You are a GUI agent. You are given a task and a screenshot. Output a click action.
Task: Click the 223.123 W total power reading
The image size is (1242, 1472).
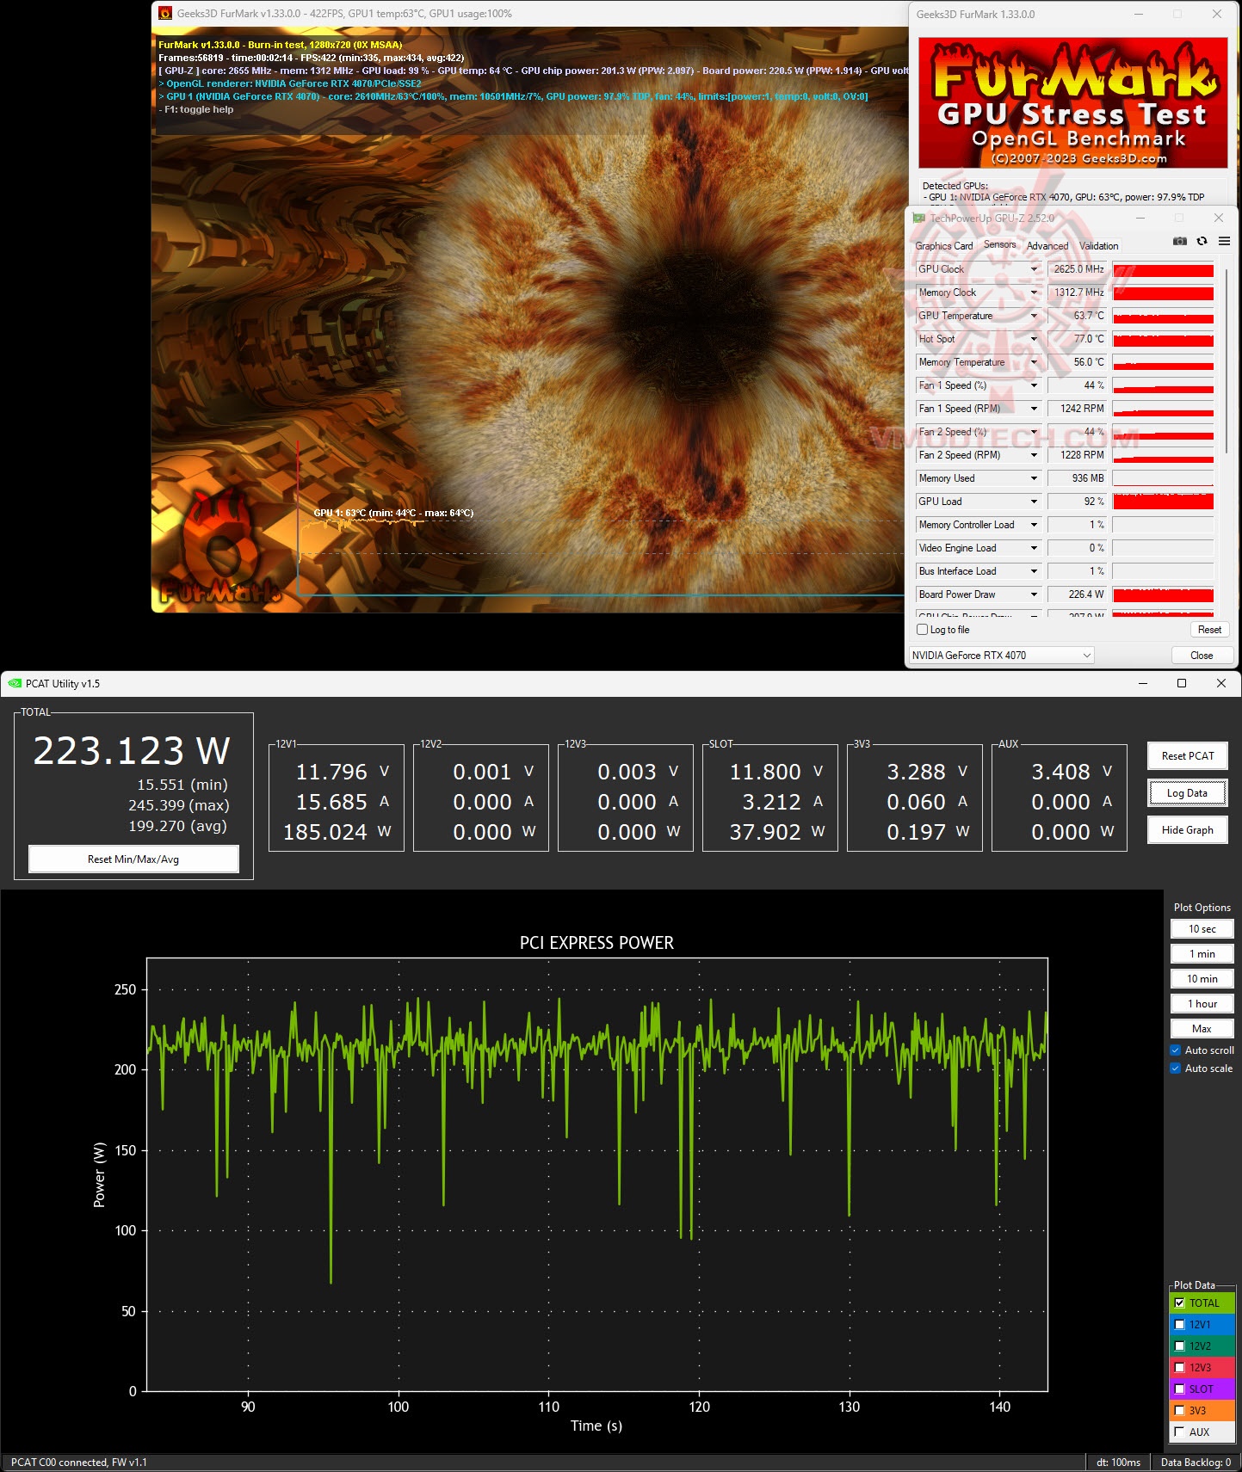click(x=132, y=750)
